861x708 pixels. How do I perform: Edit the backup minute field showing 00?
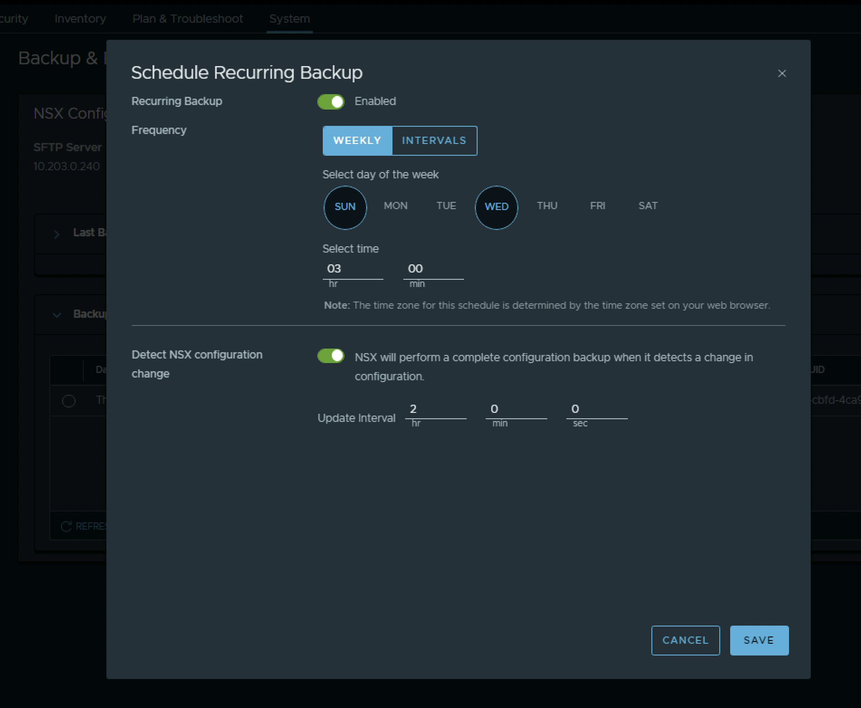click(432, 269)
